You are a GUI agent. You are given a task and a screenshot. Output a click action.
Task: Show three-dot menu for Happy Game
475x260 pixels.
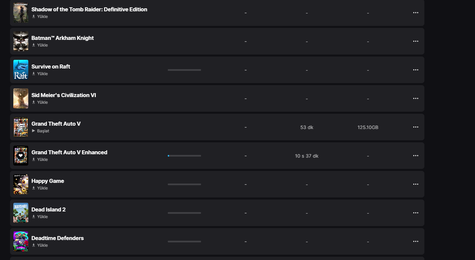point(415,184)
